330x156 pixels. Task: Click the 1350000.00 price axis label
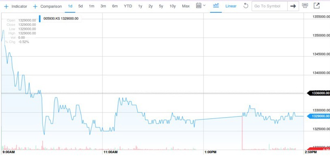pyautogui.click(x=321, y=36)
